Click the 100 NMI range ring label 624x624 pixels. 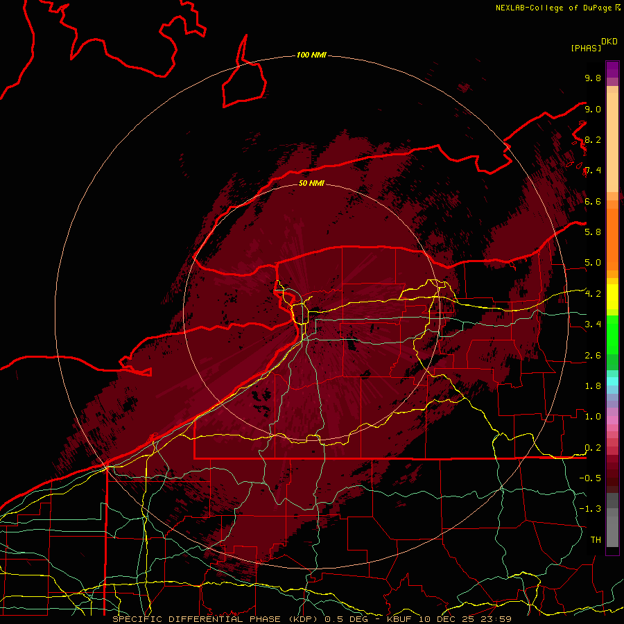click(x=311, y=55)
